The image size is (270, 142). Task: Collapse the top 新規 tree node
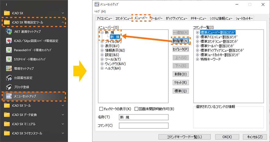coord(102,32)
